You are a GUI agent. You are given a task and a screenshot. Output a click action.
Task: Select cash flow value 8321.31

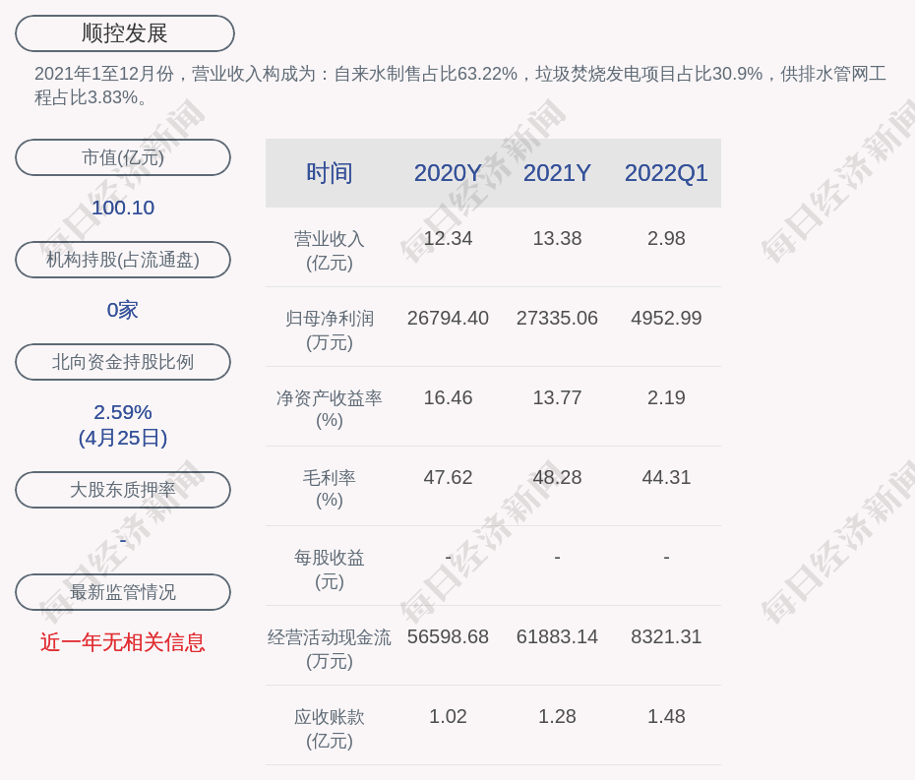click(666, 636)
